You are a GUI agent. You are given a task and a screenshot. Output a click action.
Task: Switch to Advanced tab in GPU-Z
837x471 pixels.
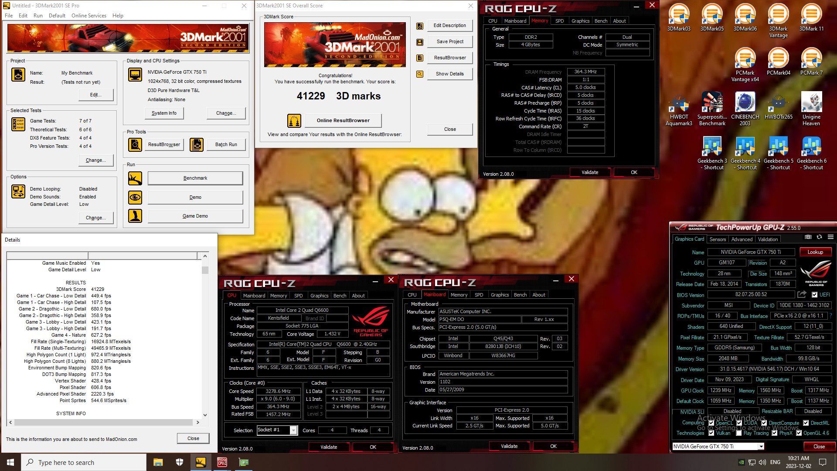742,239
